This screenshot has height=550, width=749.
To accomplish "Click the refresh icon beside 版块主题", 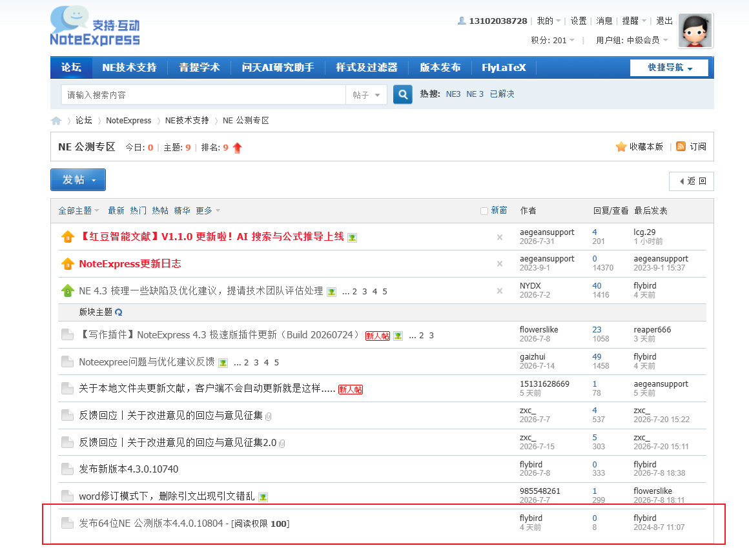I will point(119,312).
